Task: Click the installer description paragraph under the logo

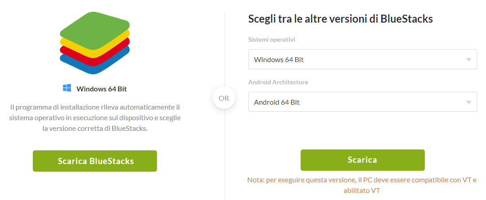Action: [x=94, y=118]
